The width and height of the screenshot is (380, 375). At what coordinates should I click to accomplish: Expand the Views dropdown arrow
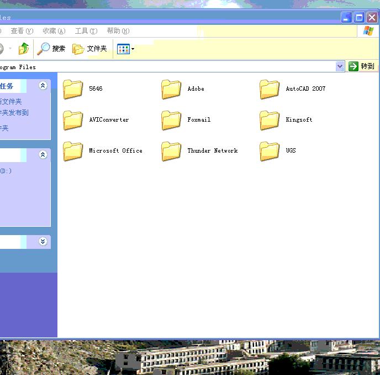pyautogui.click(x=133, y=49)
